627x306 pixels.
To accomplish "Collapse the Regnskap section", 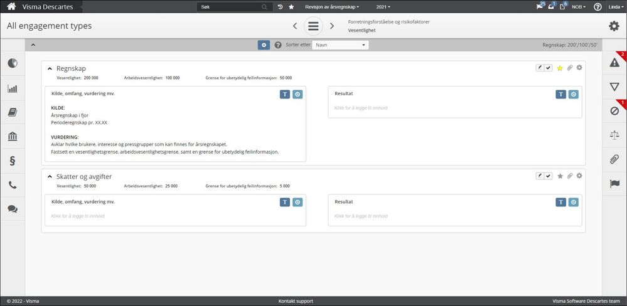I will (x=50, y=69).
